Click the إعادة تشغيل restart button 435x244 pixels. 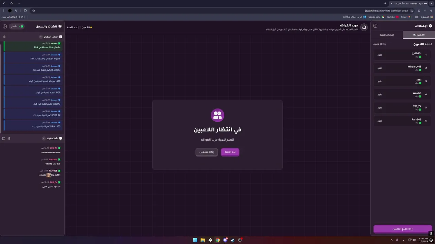(x=207, y=152)
